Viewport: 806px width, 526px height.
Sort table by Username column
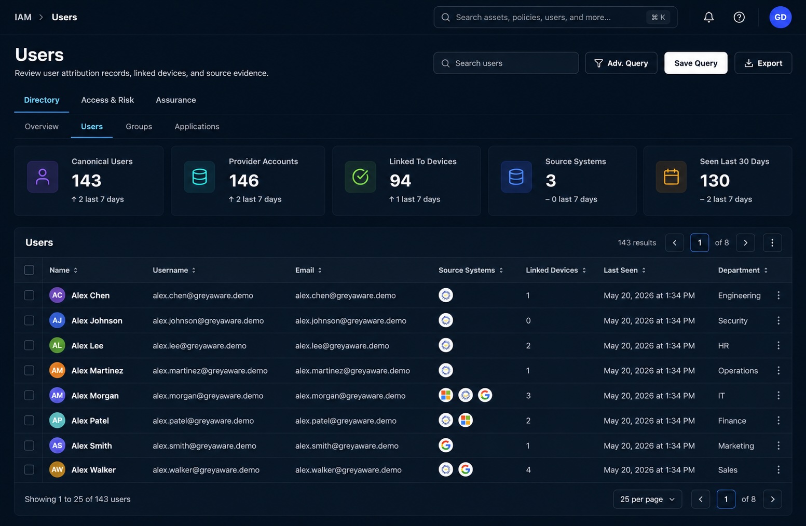coord(174,270)
